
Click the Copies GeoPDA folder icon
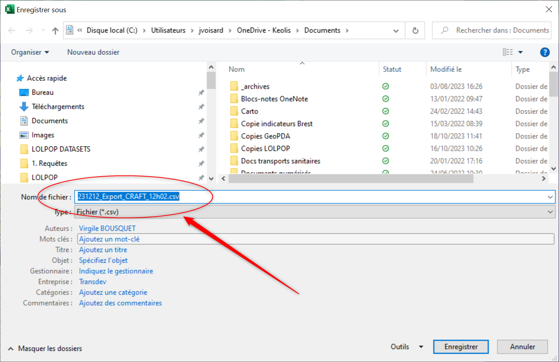234,136
